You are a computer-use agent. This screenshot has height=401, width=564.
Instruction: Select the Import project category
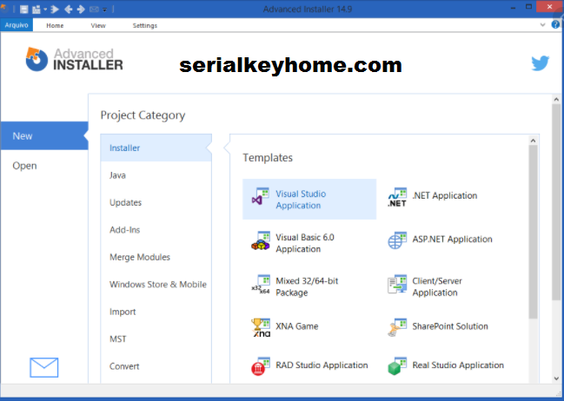(156, 312)
